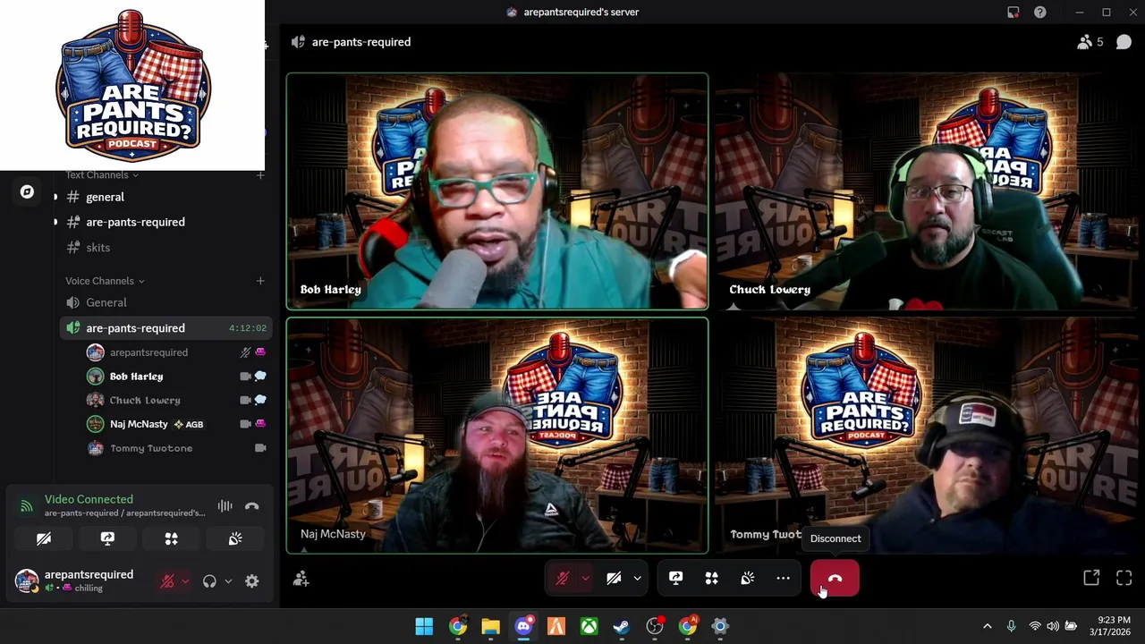Turn on camera from sidebar panel
Image resolution: width=1145 pixels, height=644 pixels.
[44, 539]
